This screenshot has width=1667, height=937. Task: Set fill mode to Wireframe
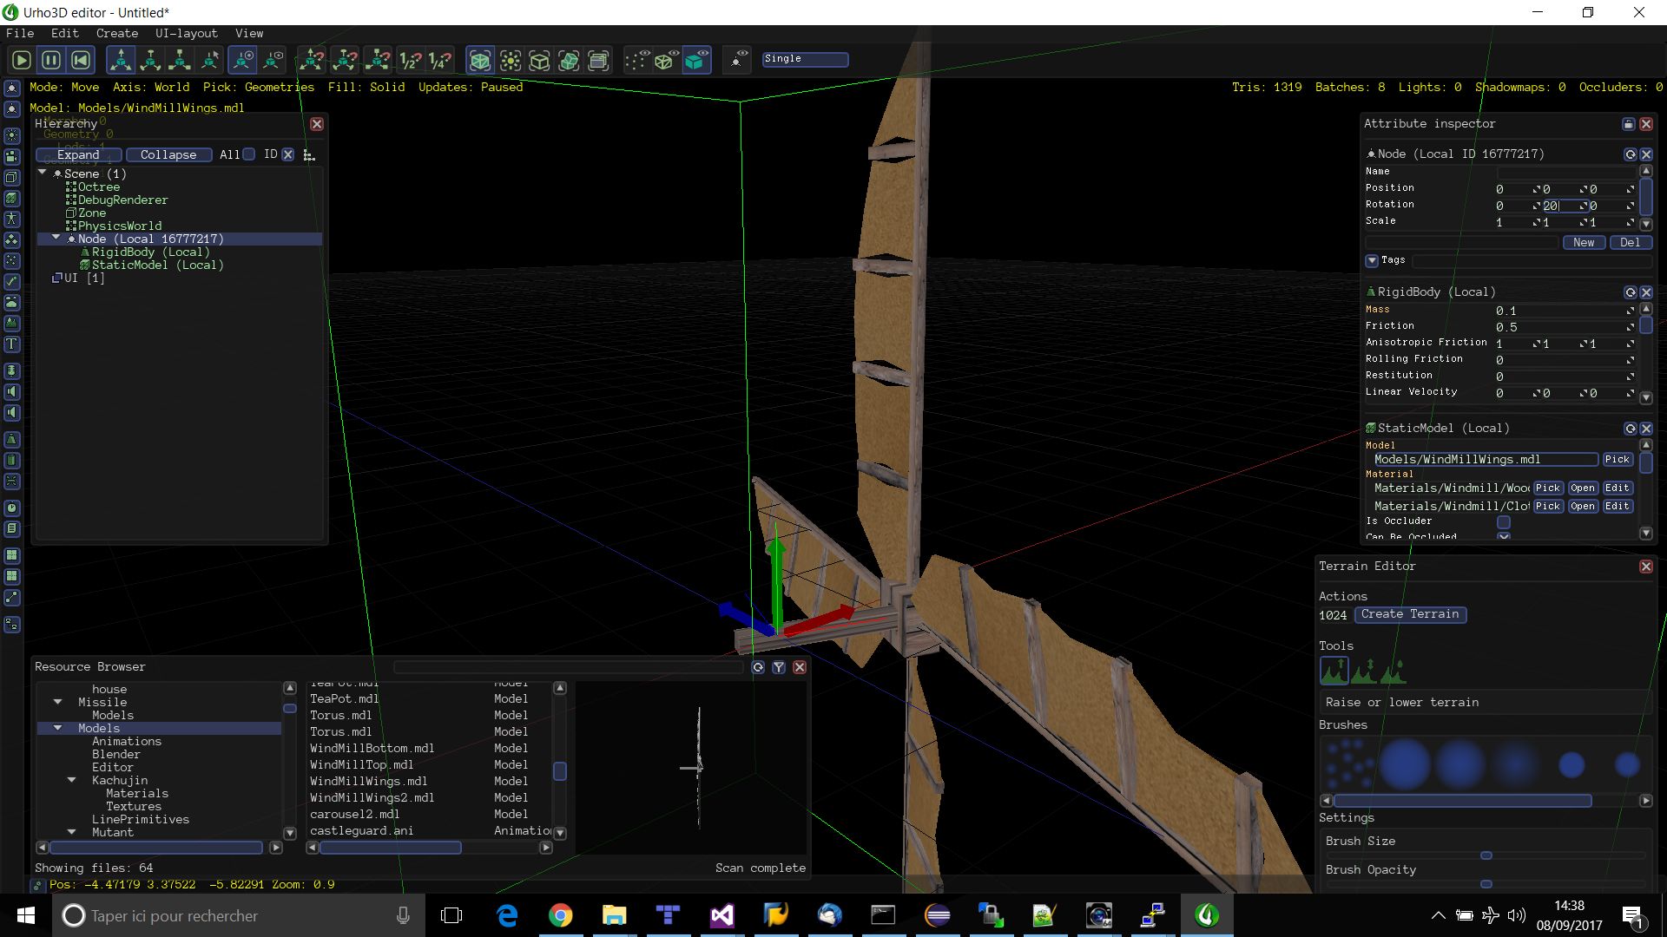pos(665,60)
